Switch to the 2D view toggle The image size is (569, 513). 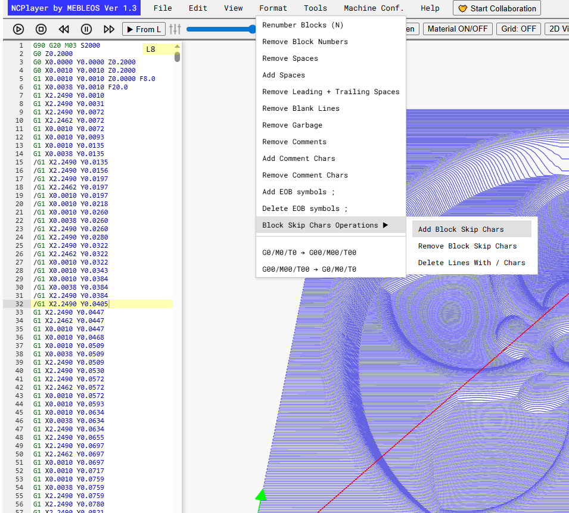point(557,29)
